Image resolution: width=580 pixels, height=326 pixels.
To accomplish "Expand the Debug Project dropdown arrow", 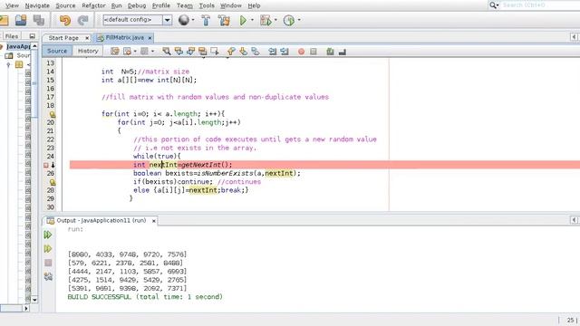I will 275,20.
